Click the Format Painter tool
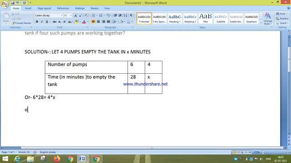Image resolution: width=291 pixels, height=163 pixels. (21, 23)
